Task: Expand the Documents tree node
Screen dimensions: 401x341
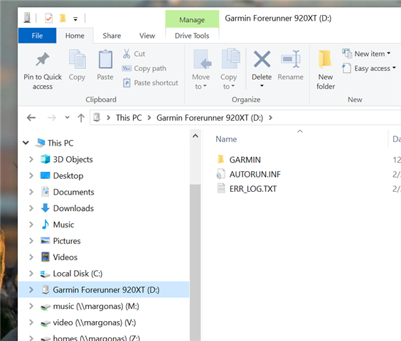Action: click(x=31, y=192)
